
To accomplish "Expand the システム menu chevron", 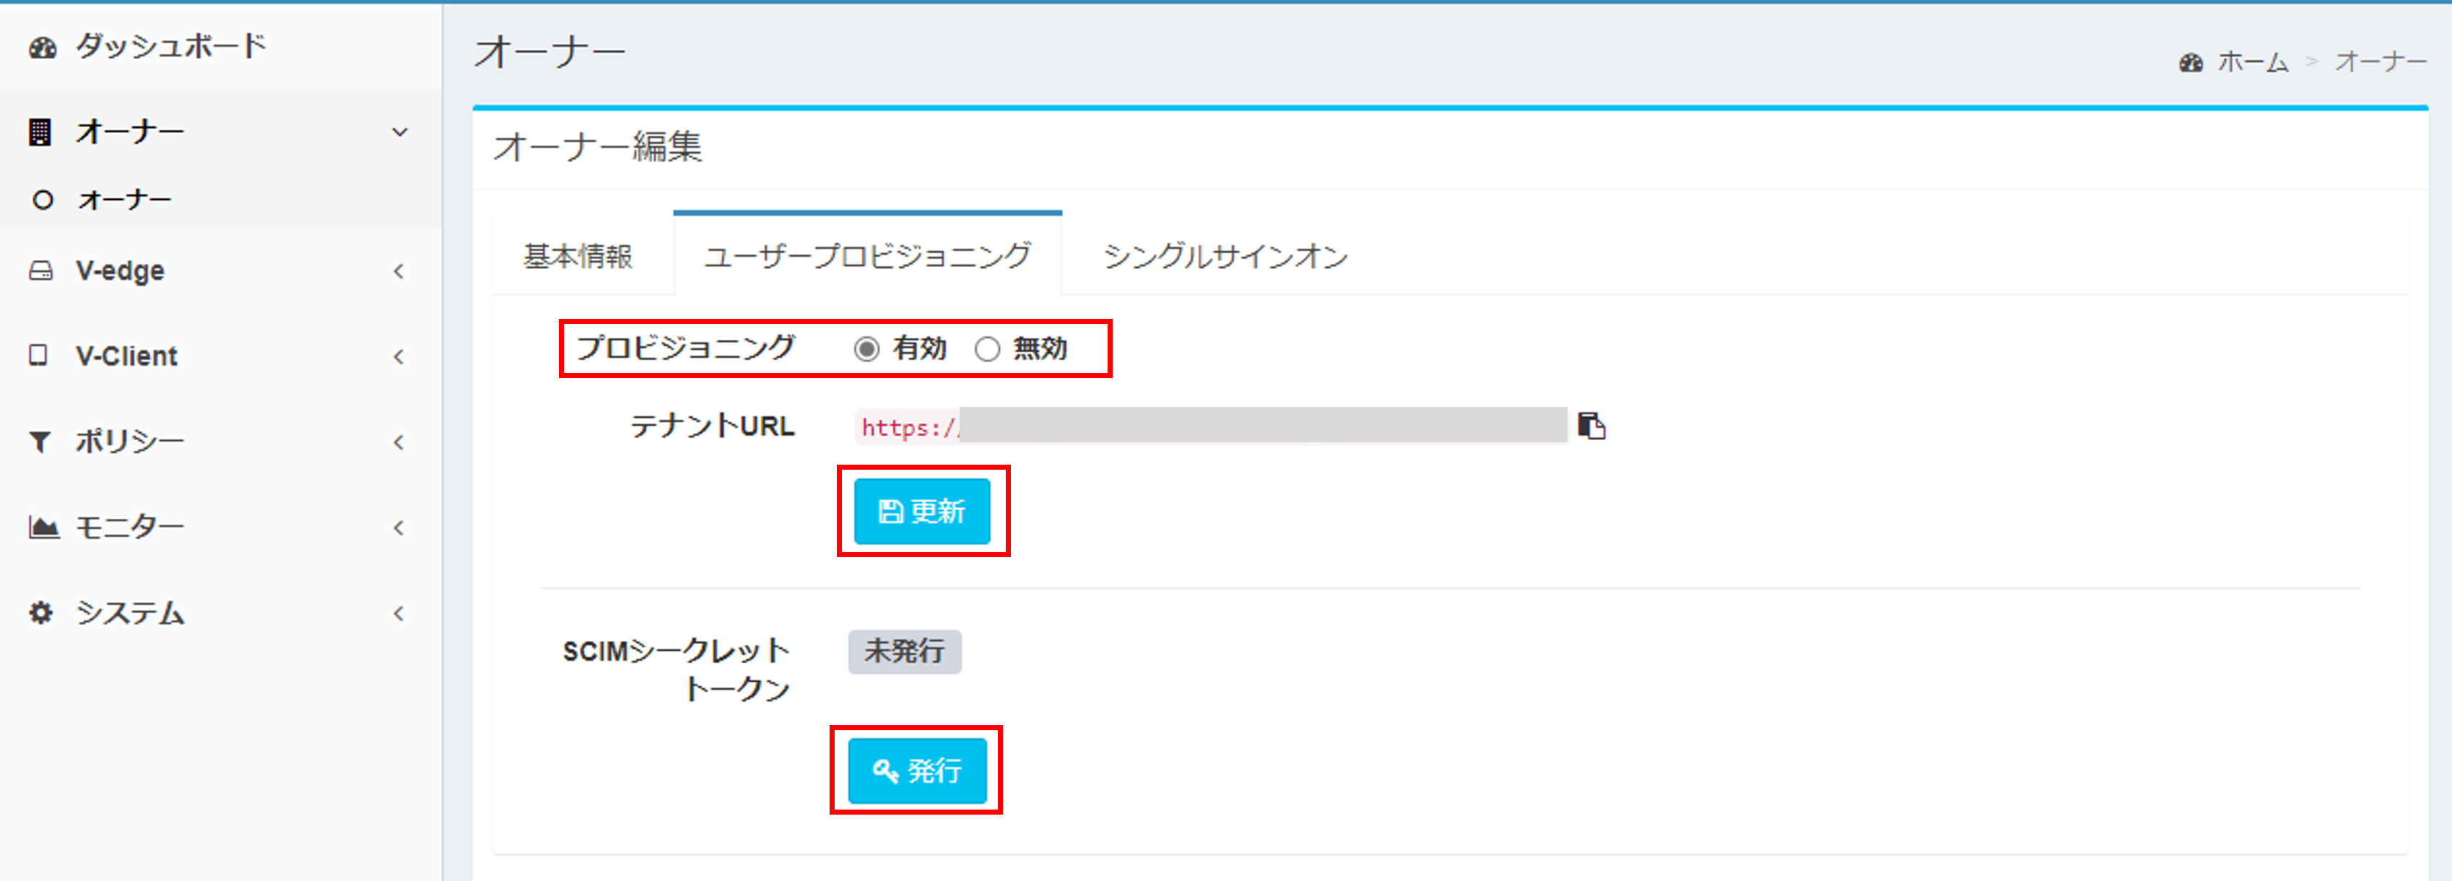I will pos(399,613).
